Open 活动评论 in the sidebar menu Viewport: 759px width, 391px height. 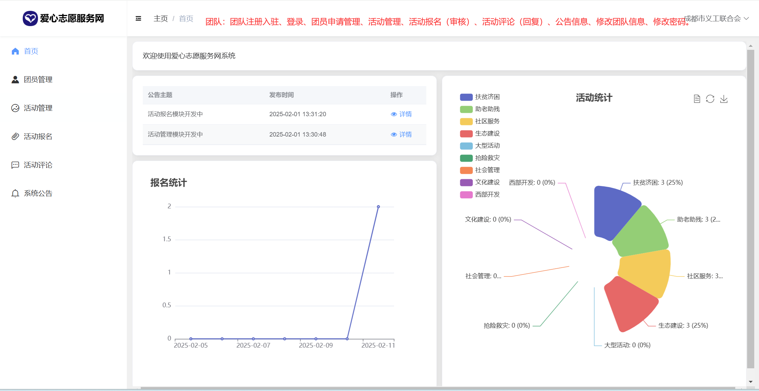(x=38, y=165)
